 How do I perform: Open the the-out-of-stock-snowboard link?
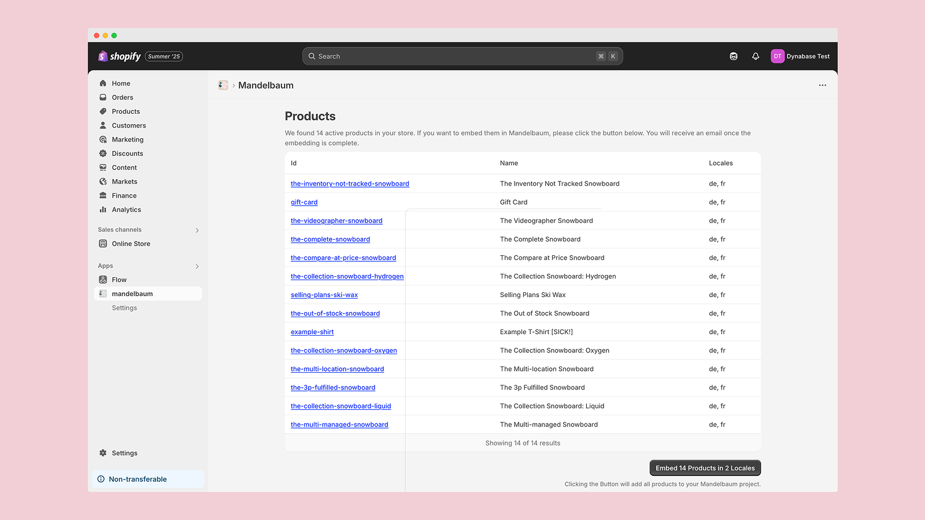(335, 313)
